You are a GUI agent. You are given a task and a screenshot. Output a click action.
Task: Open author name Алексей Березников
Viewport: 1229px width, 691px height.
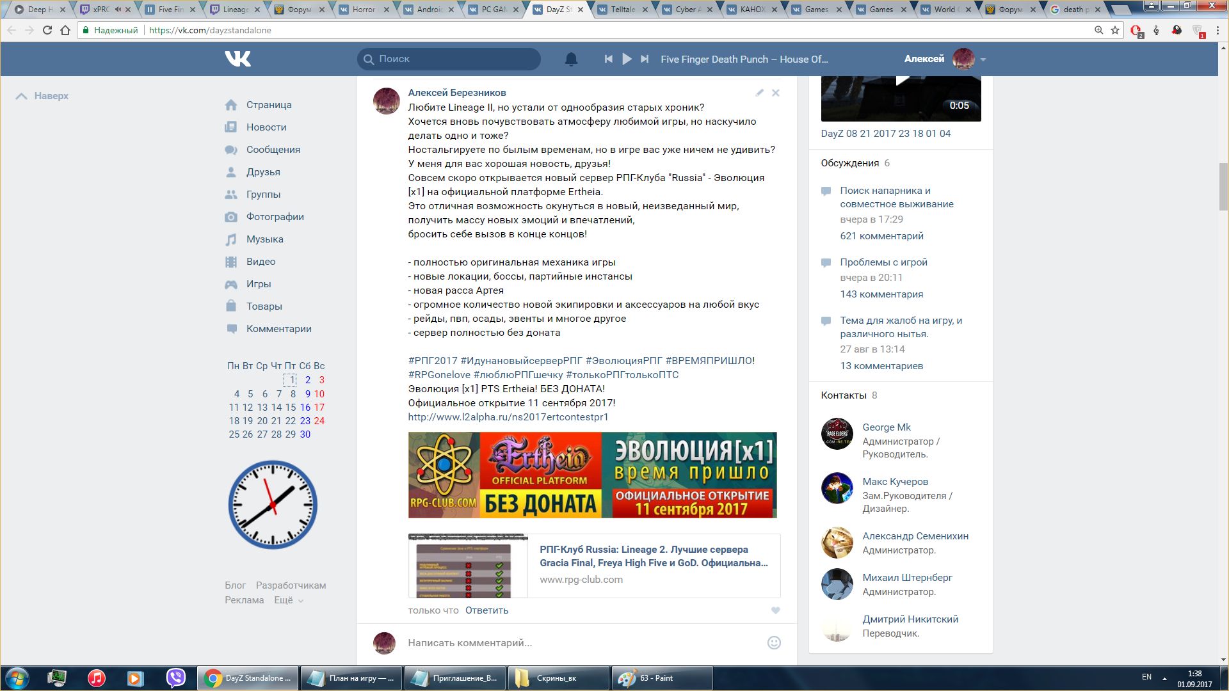[457, 93]
